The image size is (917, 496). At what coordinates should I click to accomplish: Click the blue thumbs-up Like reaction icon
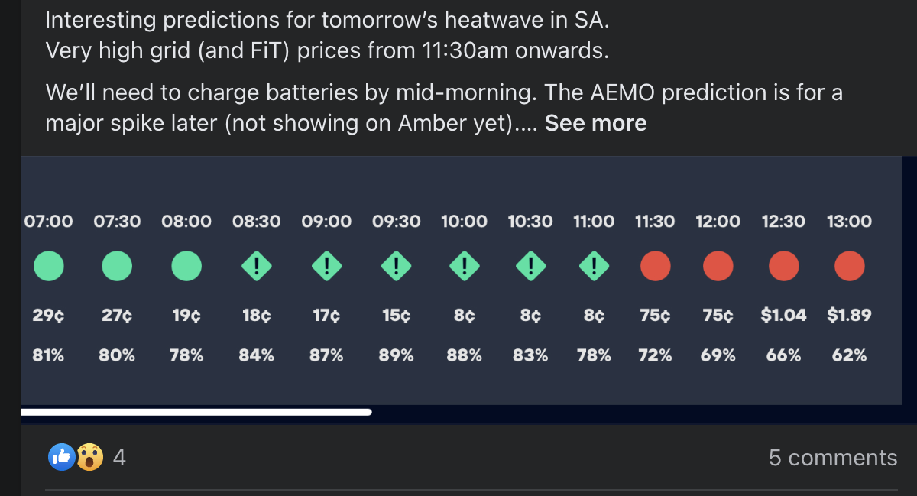tap(61, 457)
